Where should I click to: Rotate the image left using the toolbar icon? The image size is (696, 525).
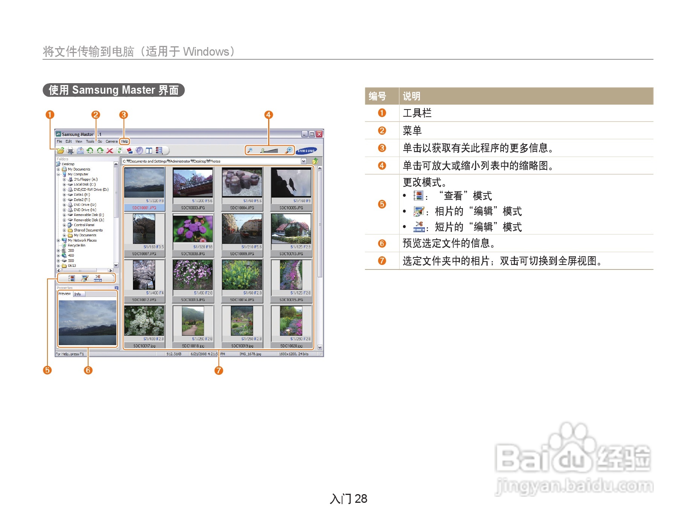point(90,151)
